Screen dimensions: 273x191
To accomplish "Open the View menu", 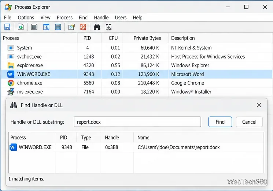I will point(45,18).
